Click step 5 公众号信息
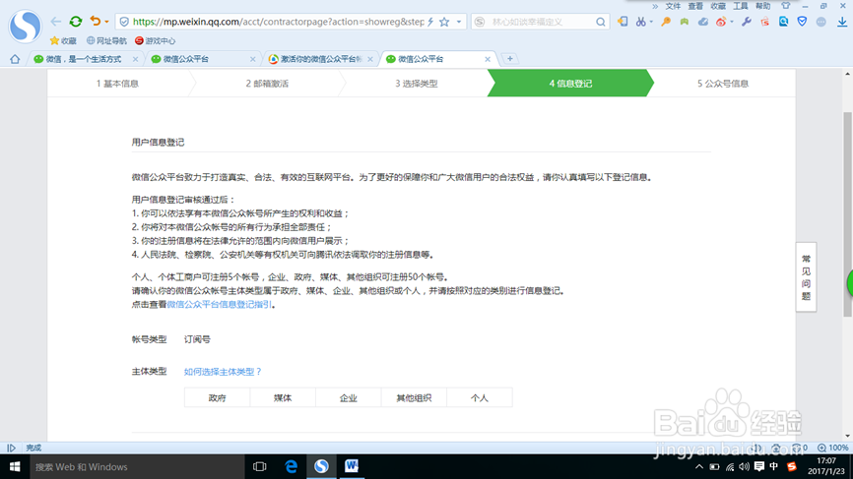The width and height of the screenshot is (853, 479). coord(723,83)
